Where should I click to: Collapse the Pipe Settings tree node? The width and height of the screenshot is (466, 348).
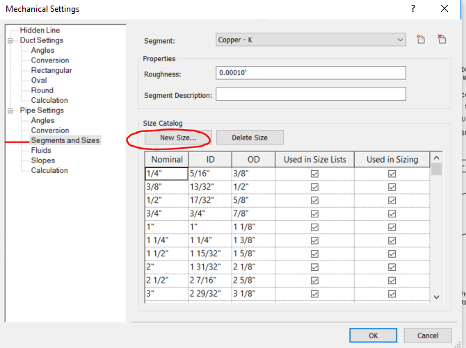10,110
